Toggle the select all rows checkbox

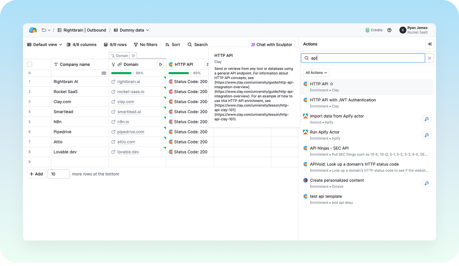[x=30, y=65]
